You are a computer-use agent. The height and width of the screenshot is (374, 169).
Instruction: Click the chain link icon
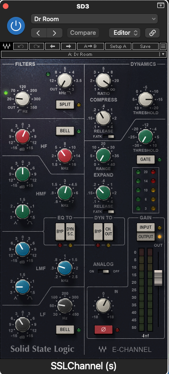pyautogui.click(x=152, y=33)
